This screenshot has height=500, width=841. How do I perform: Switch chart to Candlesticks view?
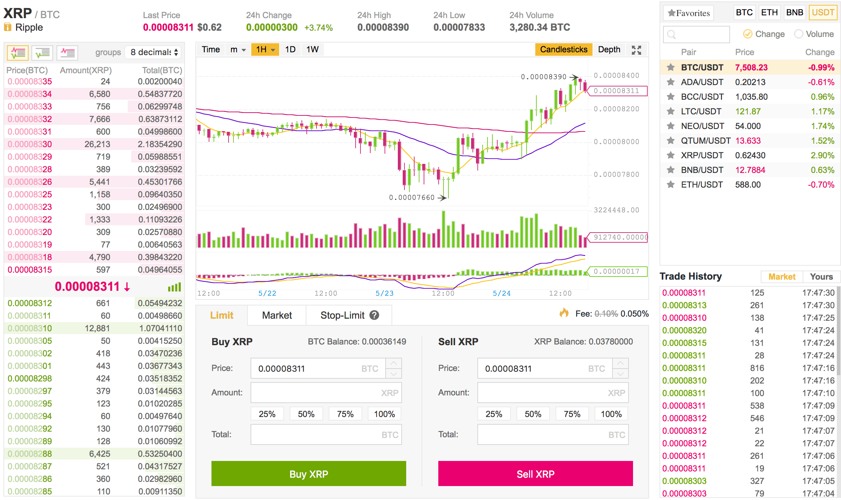pyautogui.click(x=564, y=50)
